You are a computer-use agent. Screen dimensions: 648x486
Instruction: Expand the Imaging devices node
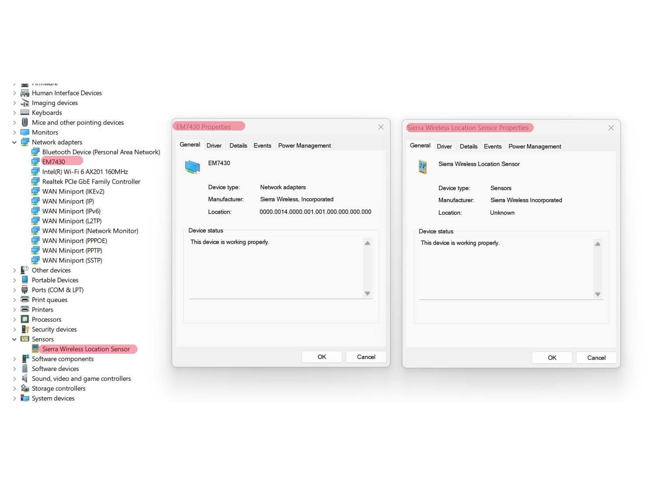[14, 103]
